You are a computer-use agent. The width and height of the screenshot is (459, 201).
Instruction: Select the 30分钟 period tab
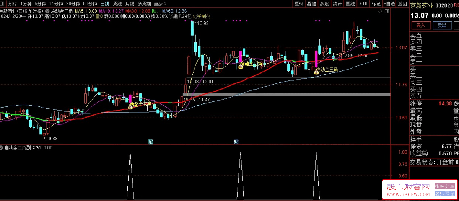pos(73,3)
